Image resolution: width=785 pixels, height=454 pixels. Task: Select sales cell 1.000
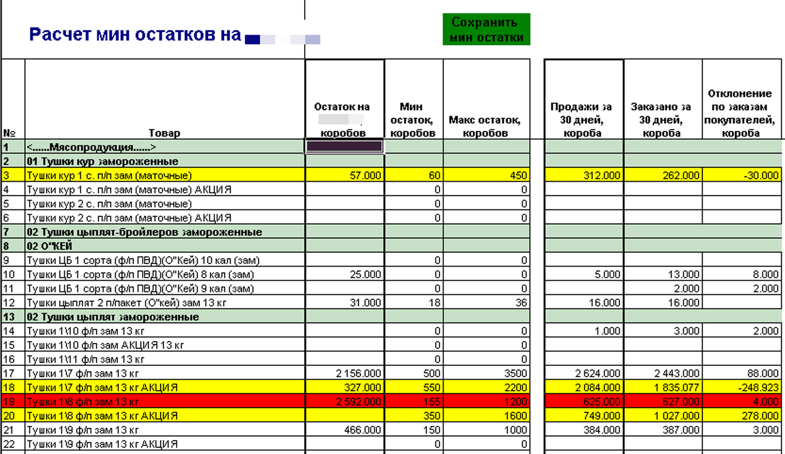point(584,331)
